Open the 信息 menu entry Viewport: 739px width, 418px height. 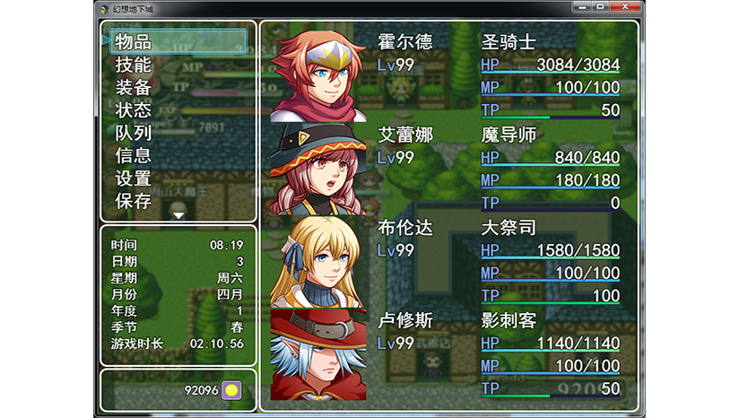(133, 155)
